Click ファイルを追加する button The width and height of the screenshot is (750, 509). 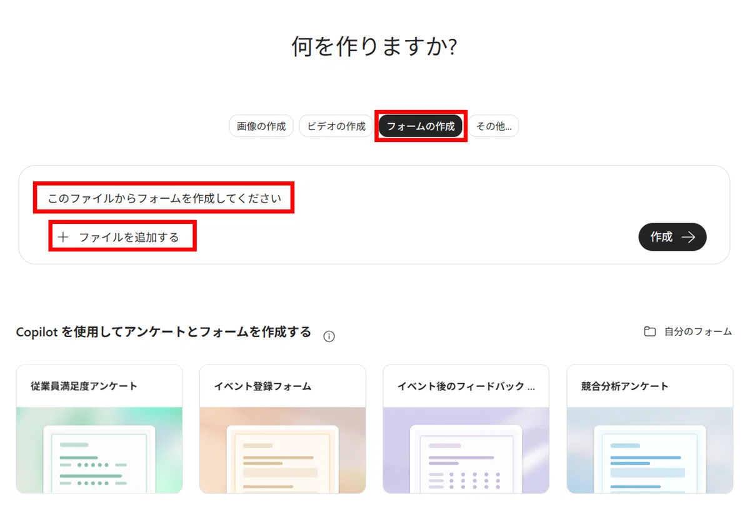pos(119,237)
